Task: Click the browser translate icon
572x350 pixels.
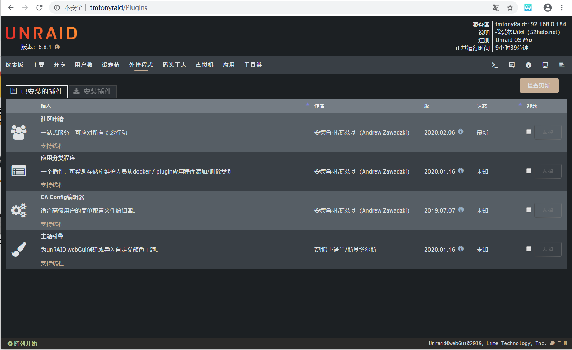Action: coord(496,7)
